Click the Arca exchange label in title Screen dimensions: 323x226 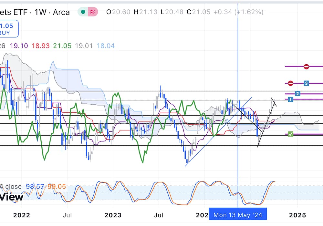[x=61, y=12]
